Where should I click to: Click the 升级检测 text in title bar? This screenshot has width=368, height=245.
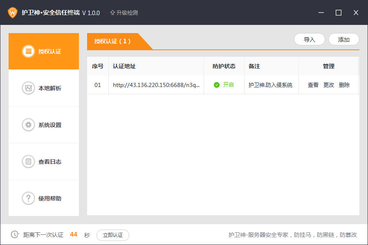tap(127, 13)
